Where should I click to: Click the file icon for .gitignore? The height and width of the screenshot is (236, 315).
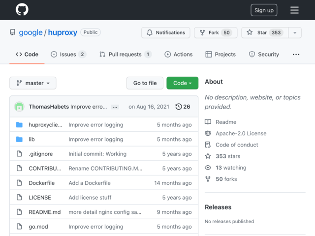click(19, 154)
